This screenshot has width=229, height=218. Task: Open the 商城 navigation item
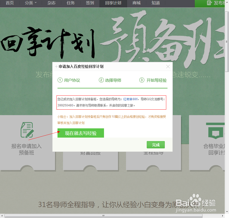point(136,3)
